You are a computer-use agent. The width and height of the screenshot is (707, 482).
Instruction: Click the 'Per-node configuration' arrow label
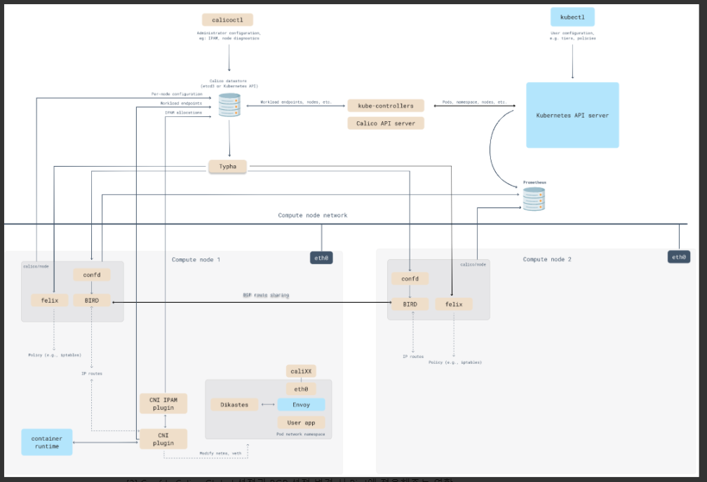coord(177,94)
